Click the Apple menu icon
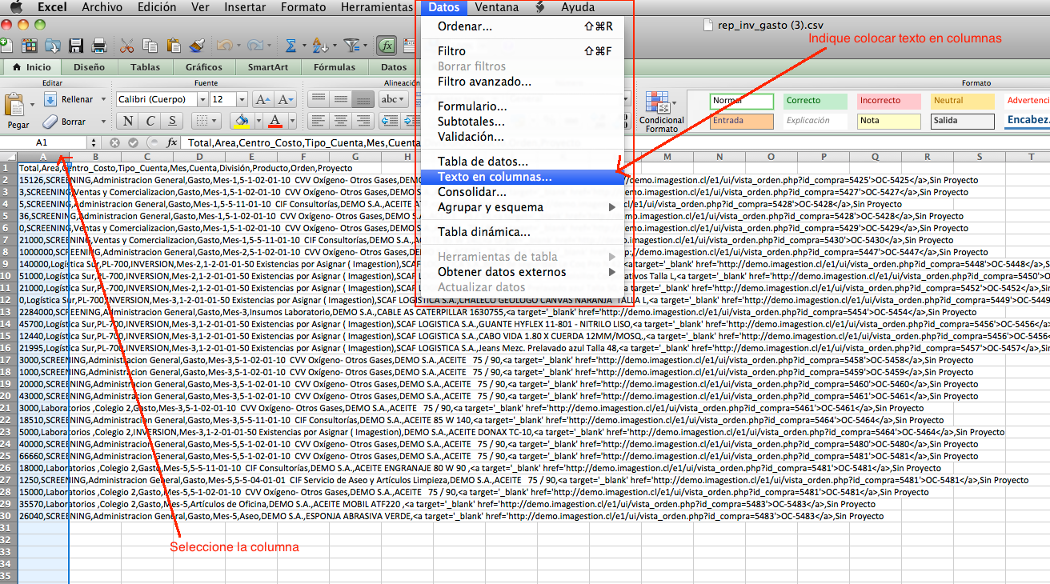 [15, 7]
